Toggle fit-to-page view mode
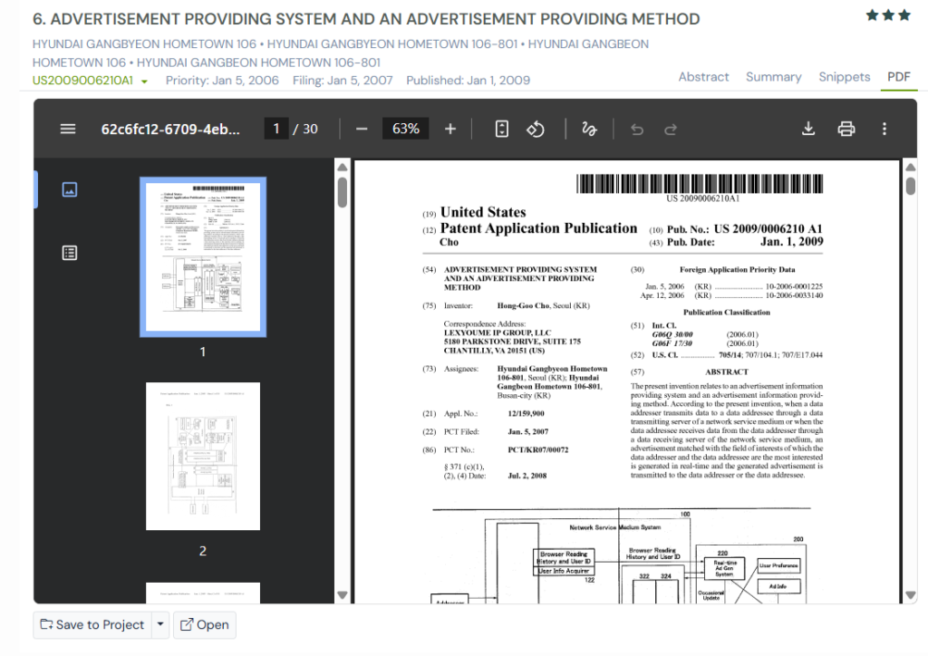Screen dimensions: 928x656 click(x=501, y=129)
